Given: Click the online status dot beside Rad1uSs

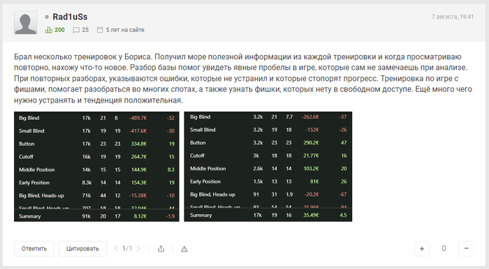Looking at the screenshot, I should tap(47, 17).
